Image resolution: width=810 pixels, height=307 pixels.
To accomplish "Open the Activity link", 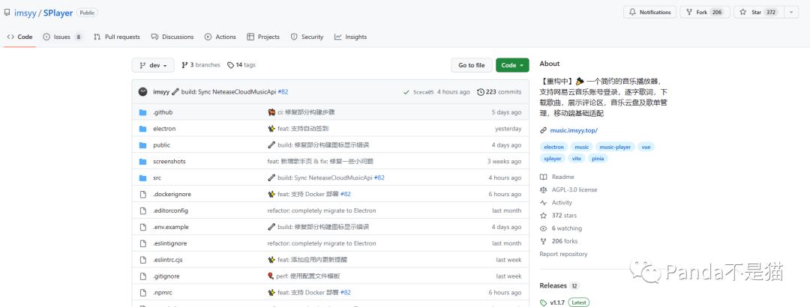I will point(556,203).
